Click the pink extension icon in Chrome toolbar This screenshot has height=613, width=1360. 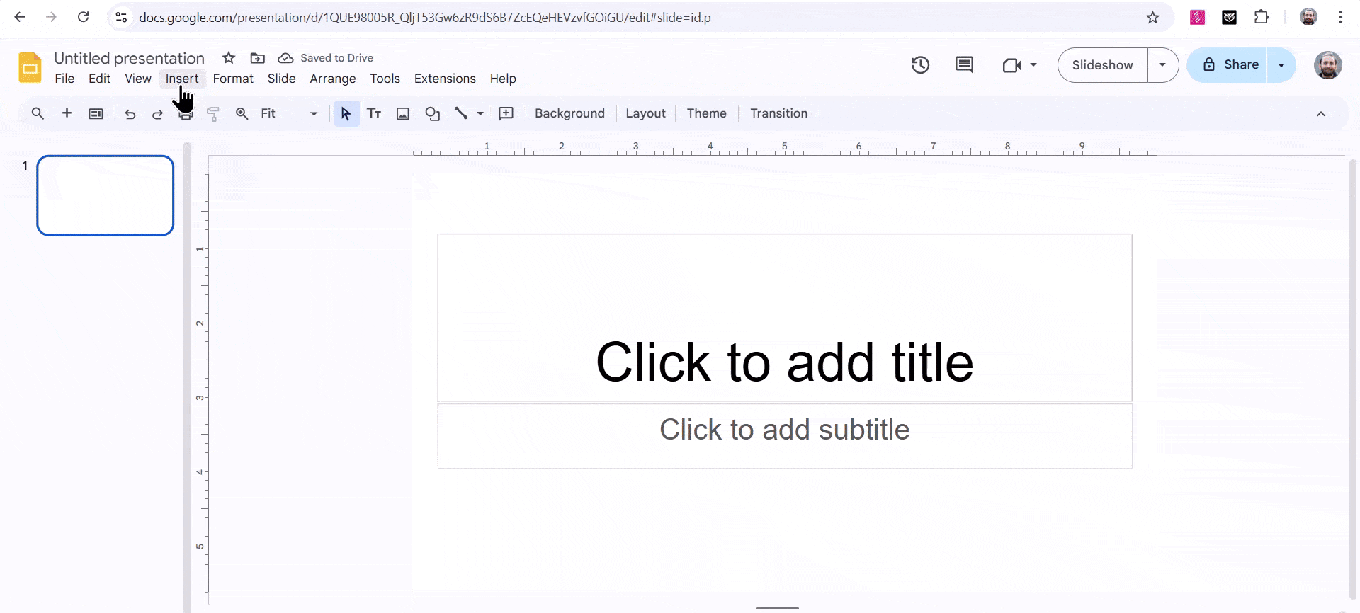(x=1197, y=17)
